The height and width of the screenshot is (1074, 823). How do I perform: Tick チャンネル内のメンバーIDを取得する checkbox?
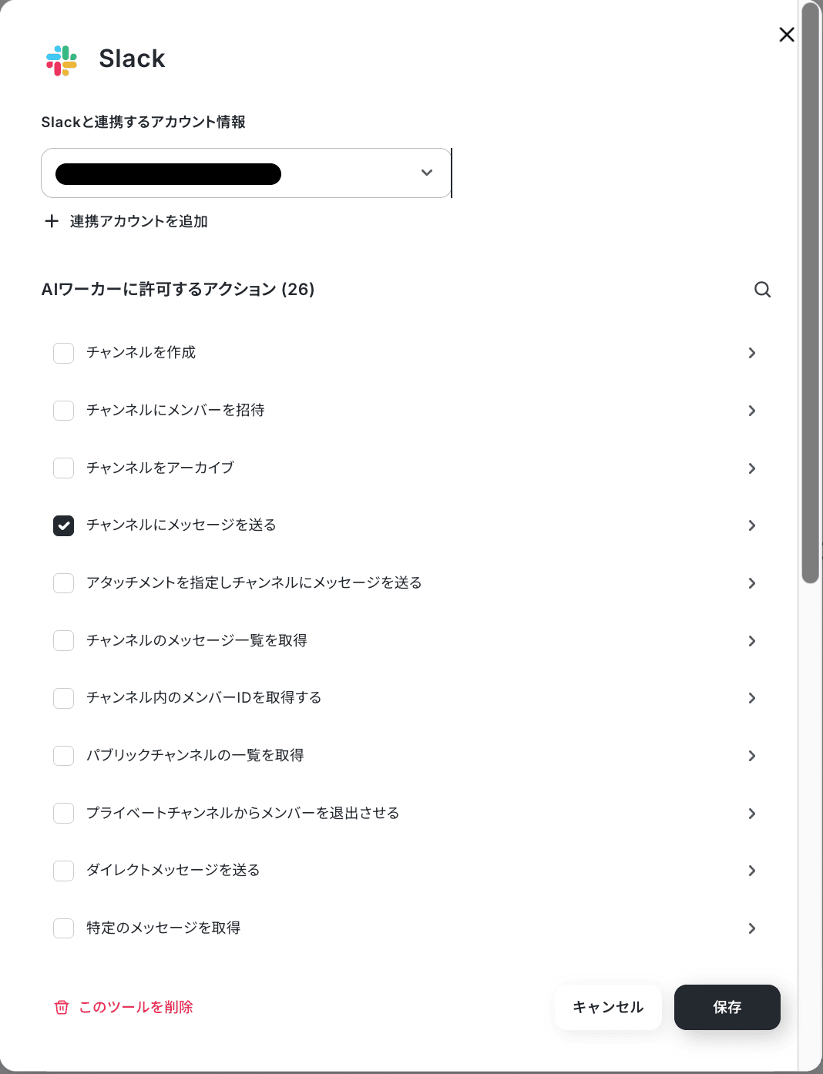[x=63, y=698]
